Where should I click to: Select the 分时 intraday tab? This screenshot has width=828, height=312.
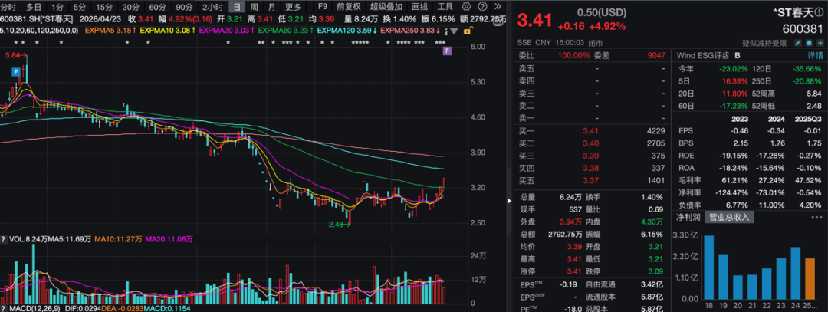8,7
